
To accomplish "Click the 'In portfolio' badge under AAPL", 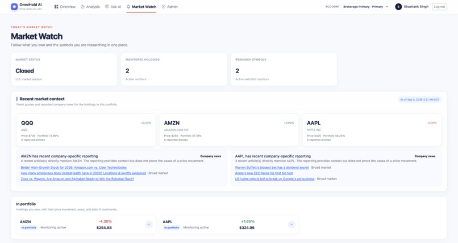I will coord(172,228).
